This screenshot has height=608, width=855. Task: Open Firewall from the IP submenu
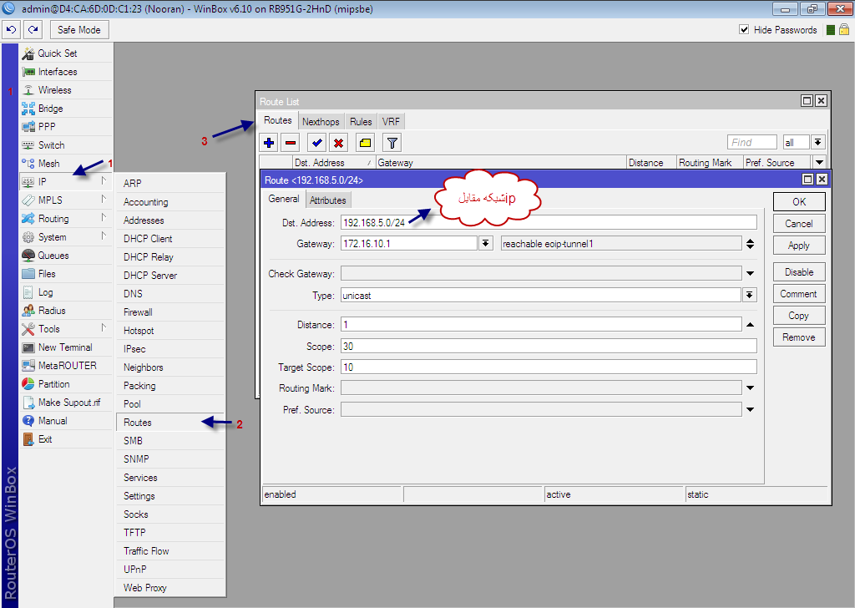[x=170, y=312]
